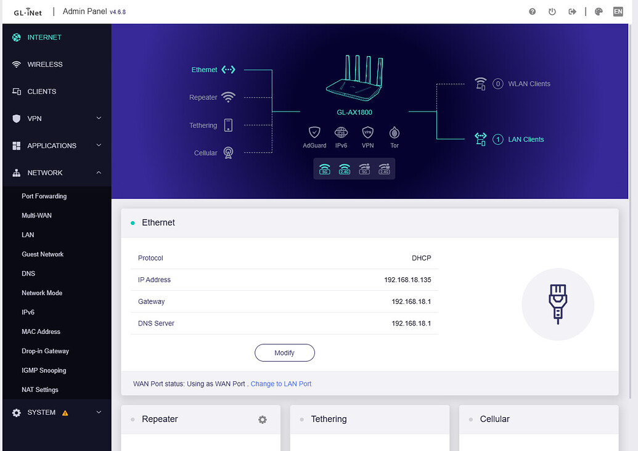
Task: Click the Cellular tower icon in diagram
Action: point(228,153)
